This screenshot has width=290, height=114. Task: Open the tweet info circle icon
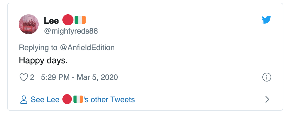[x=267, y=77]
